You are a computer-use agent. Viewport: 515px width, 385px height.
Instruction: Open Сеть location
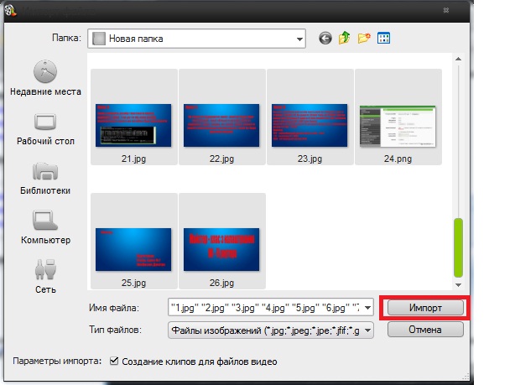(x=45, y=277)
